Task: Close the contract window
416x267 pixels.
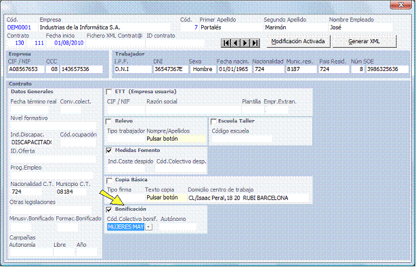Action: point(401,5)
